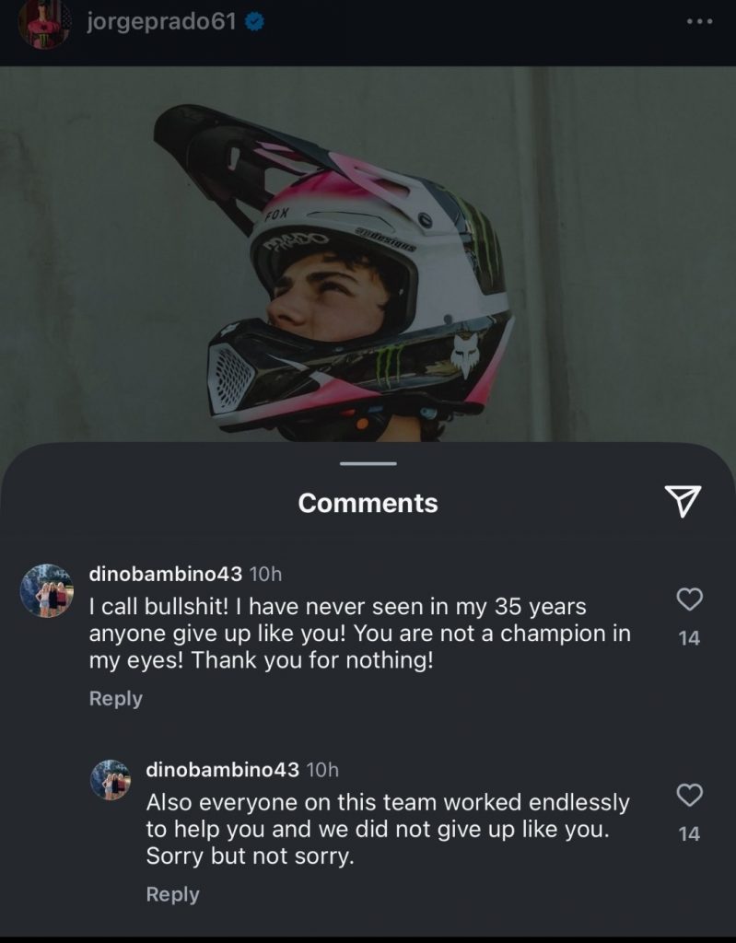The height and width of the screenshot is (943, 736).
Task: View like count on first comment
Action: pos(689,637)
